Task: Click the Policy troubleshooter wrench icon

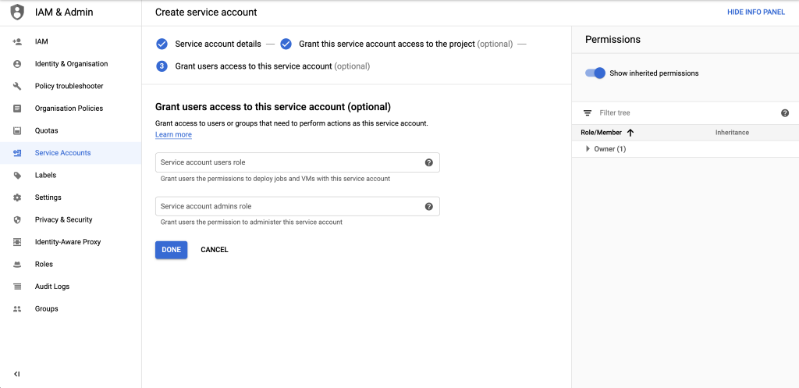Action: click(17, 86)
